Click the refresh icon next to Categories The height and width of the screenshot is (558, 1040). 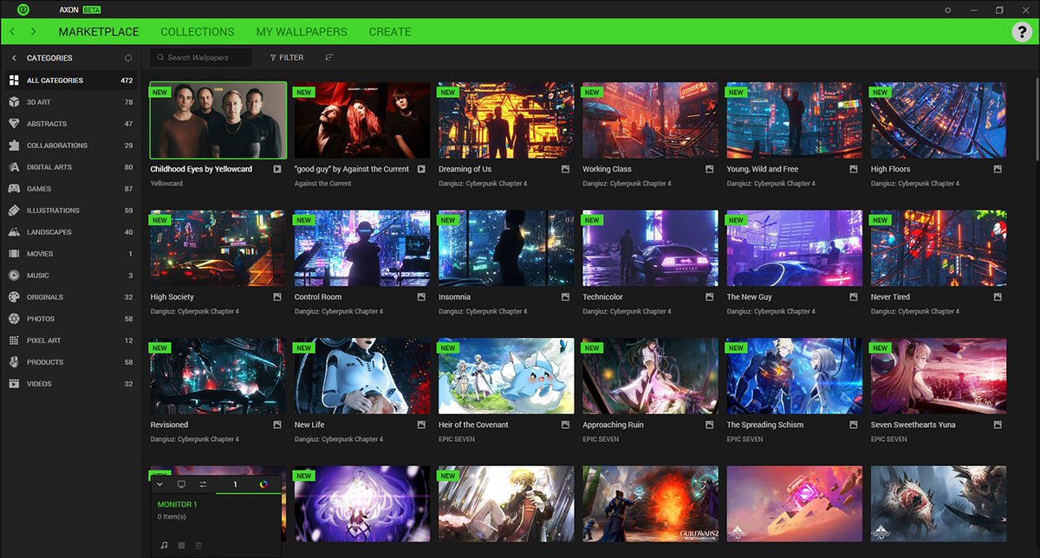point(128,58)
